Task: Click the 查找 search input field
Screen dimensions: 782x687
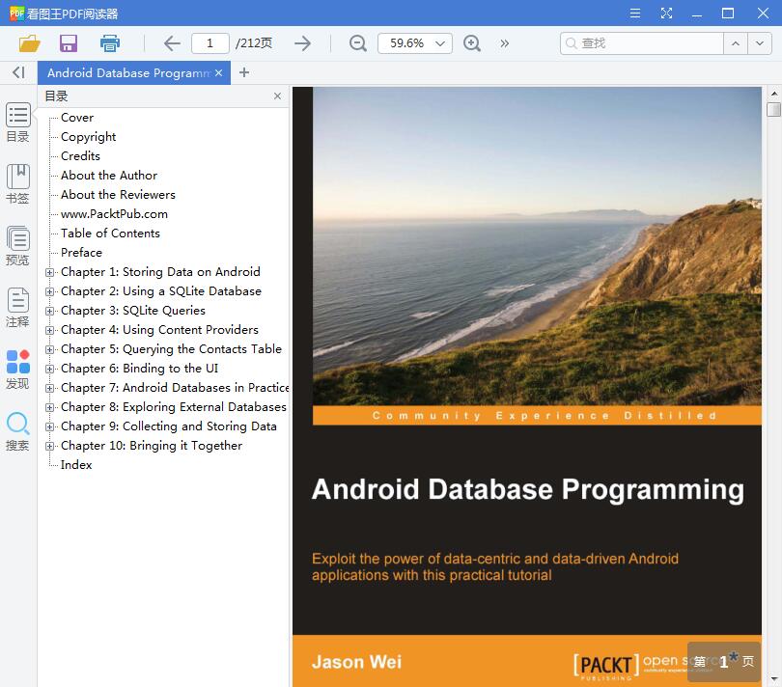Action: tap(642, 43)
